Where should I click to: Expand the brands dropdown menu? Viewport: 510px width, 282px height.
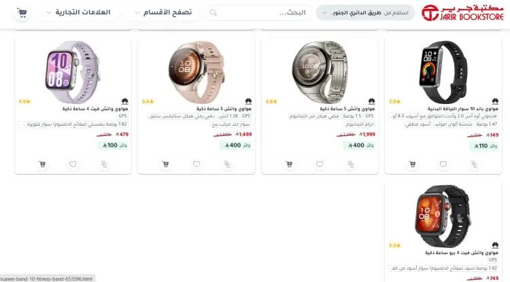point(78,12)
